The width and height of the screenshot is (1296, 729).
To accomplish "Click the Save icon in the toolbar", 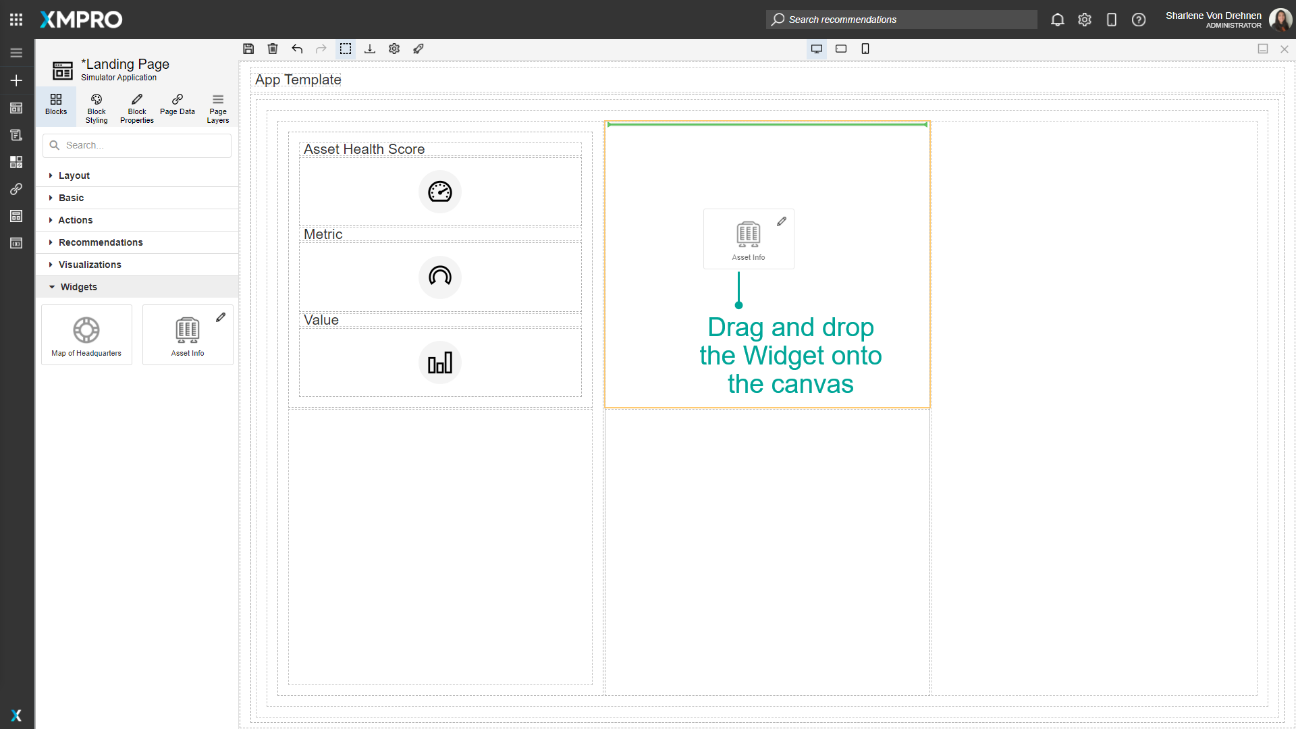I will tap(248, 49).
